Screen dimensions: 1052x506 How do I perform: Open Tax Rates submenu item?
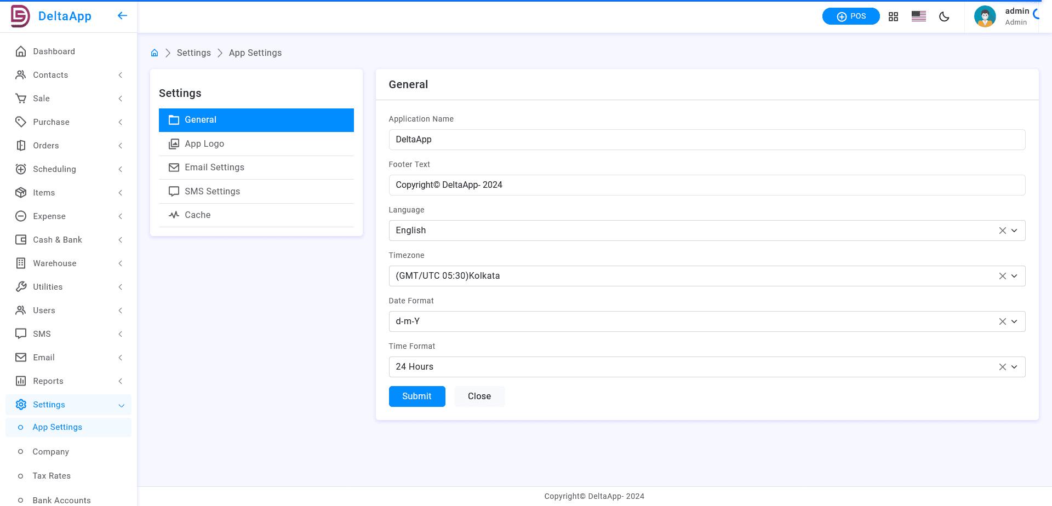(68, 476)
